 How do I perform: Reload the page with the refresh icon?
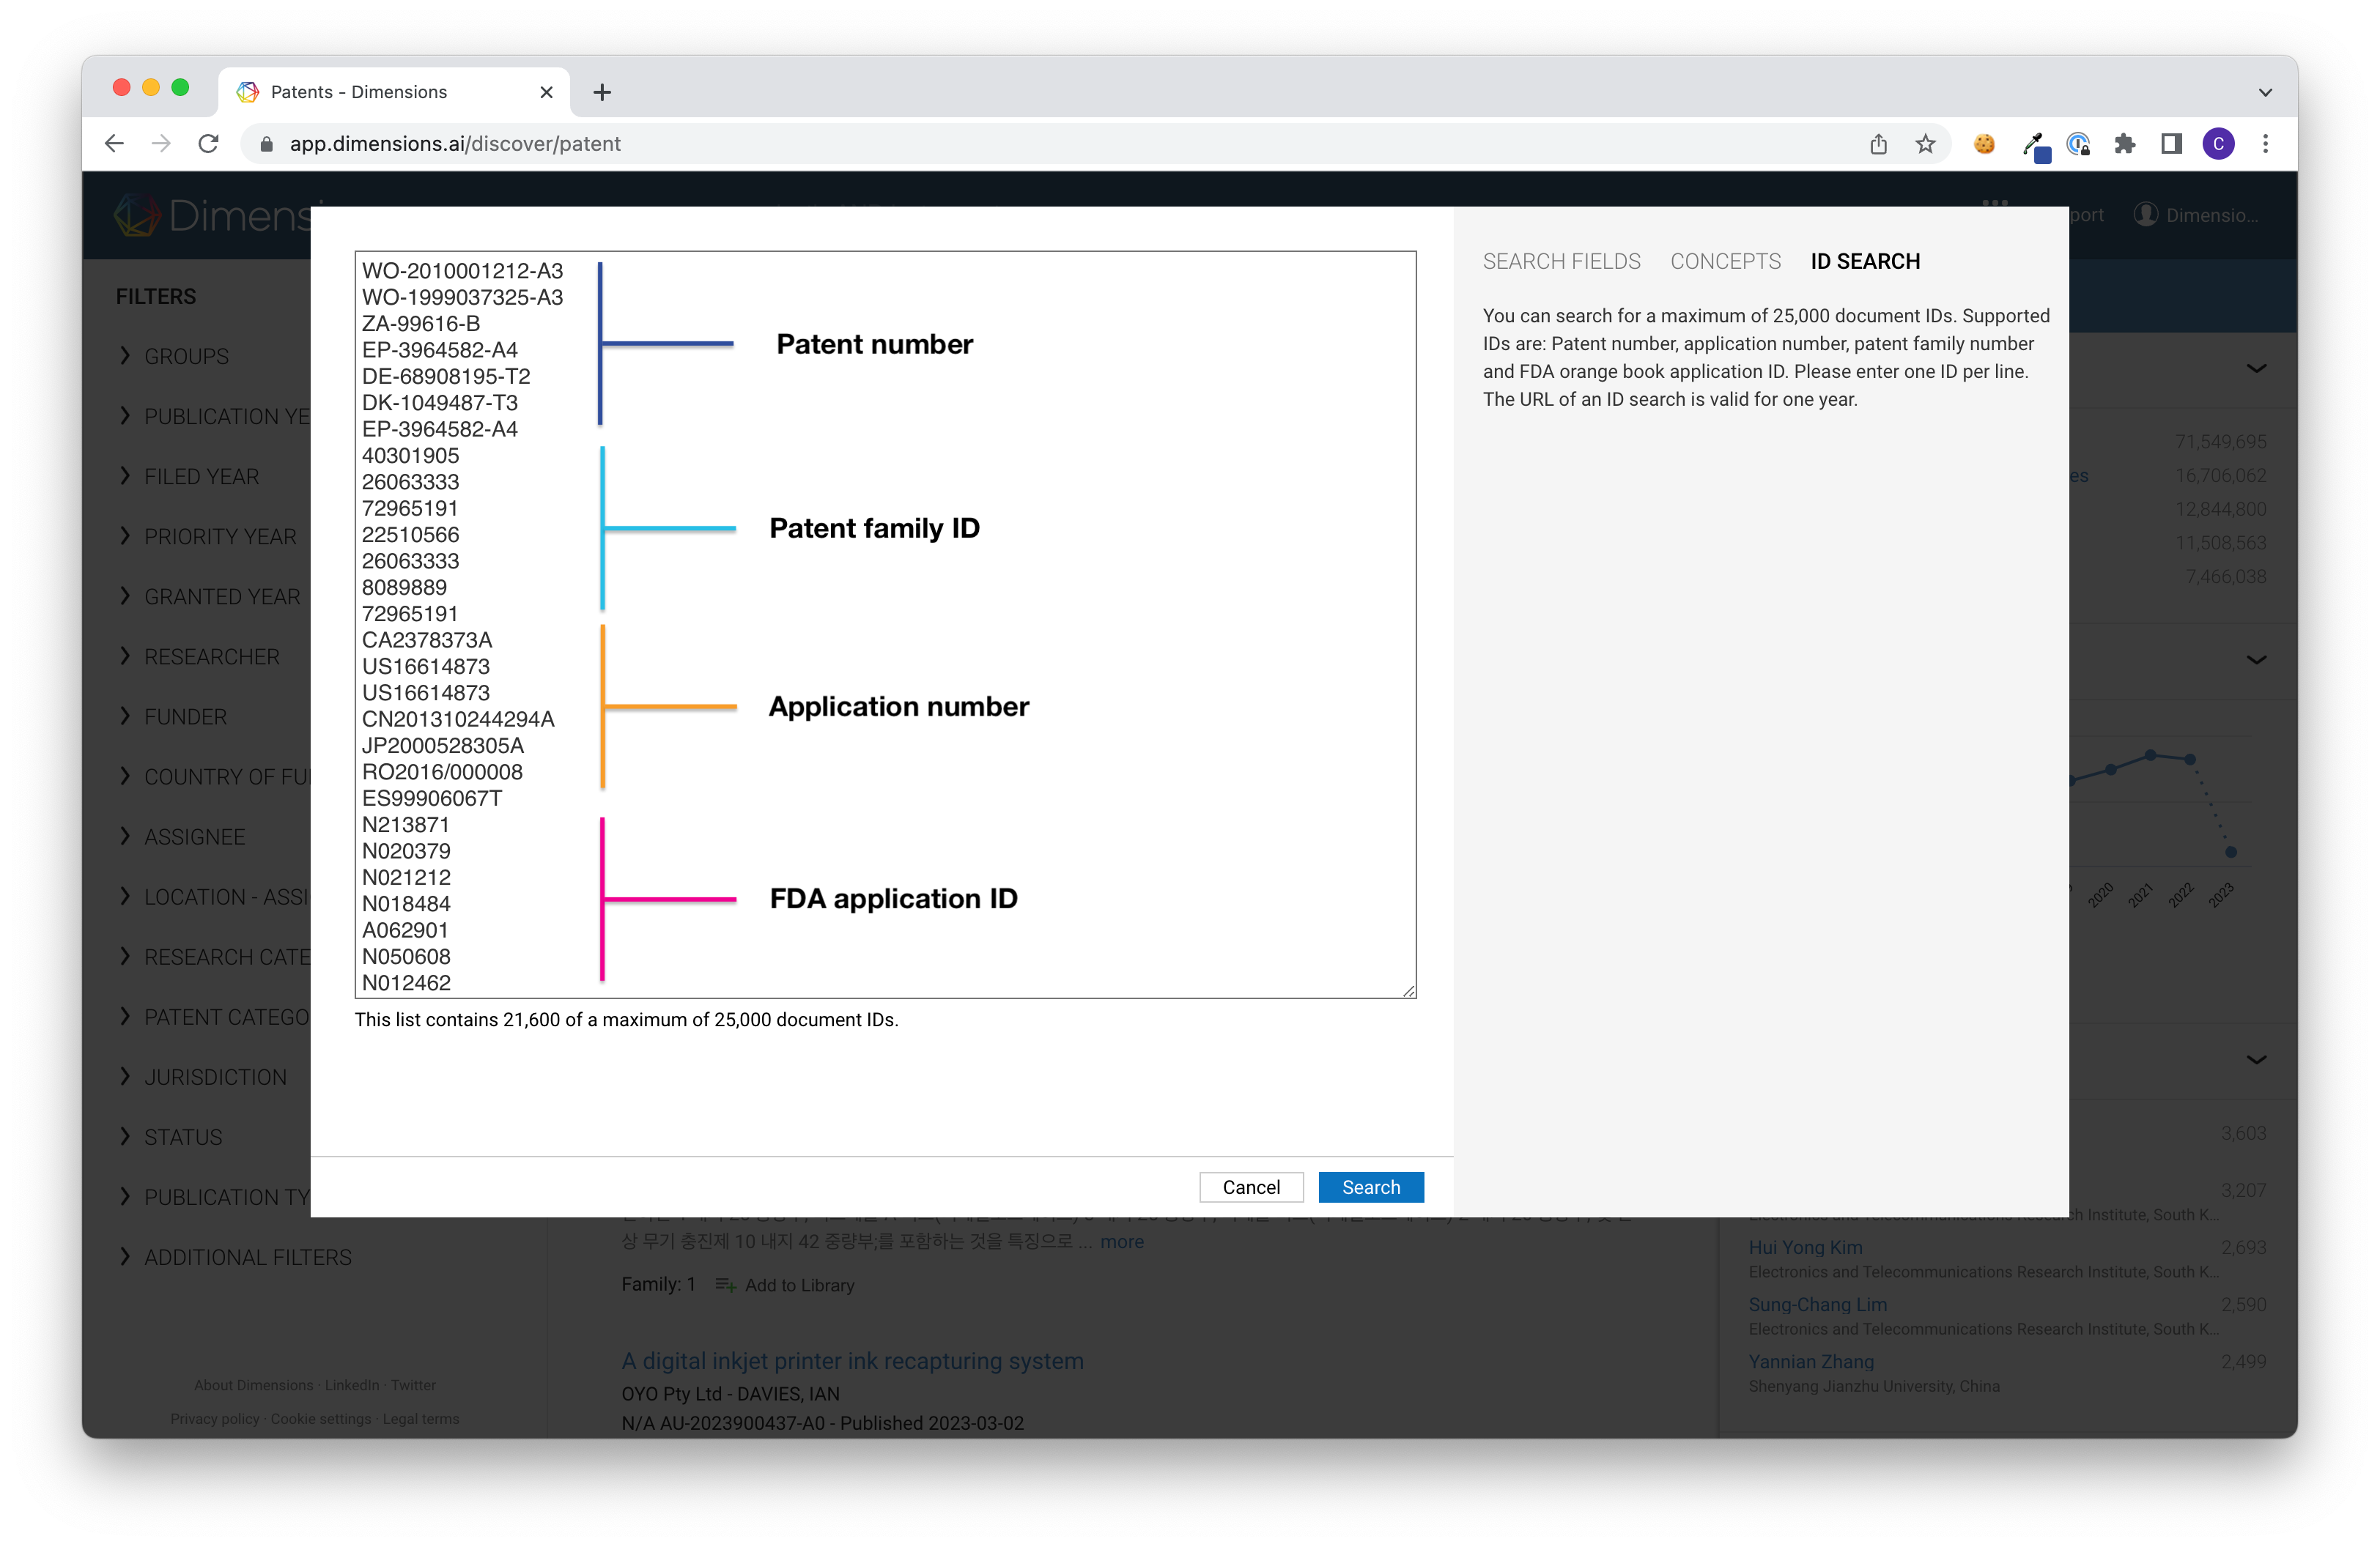[208, 144]
